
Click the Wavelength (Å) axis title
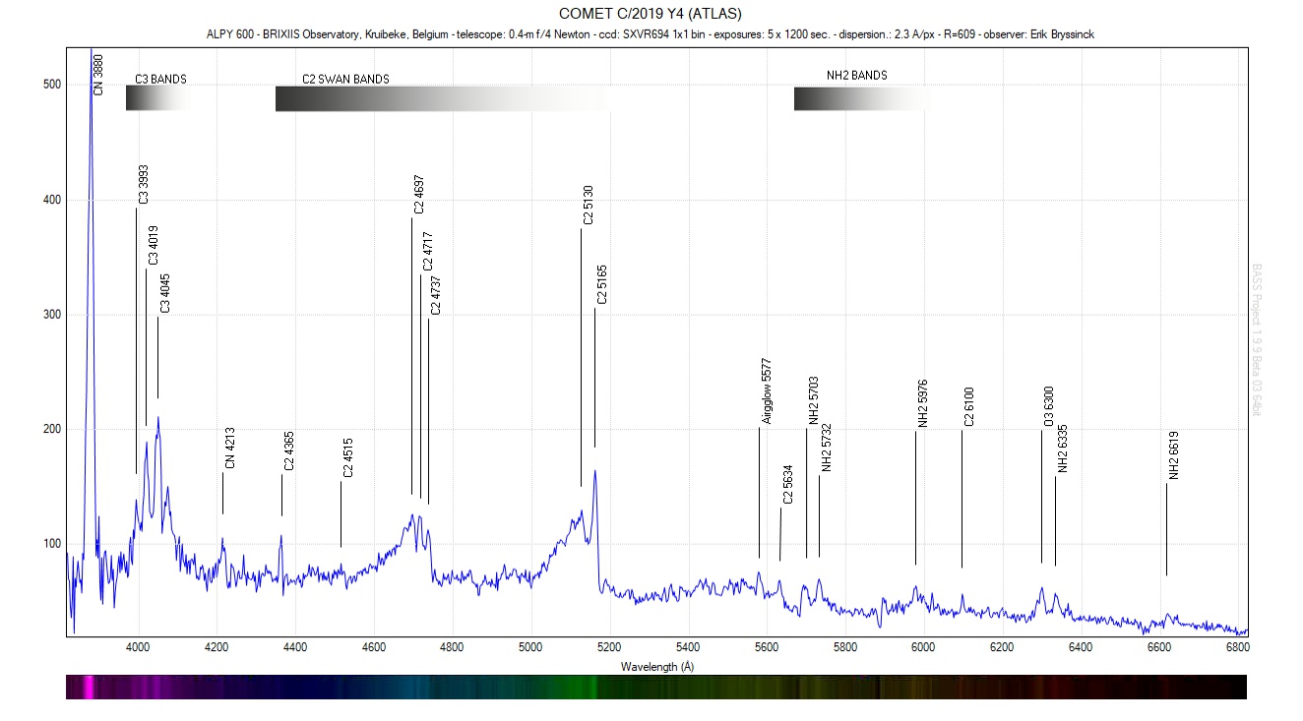tap(657, 666)
